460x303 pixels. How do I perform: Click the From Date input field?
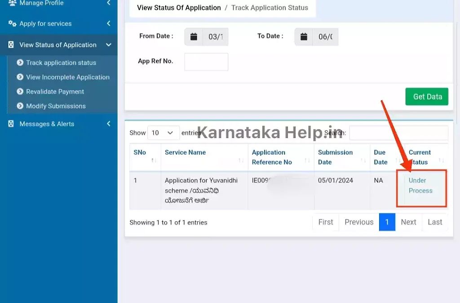tap(215, 37)
